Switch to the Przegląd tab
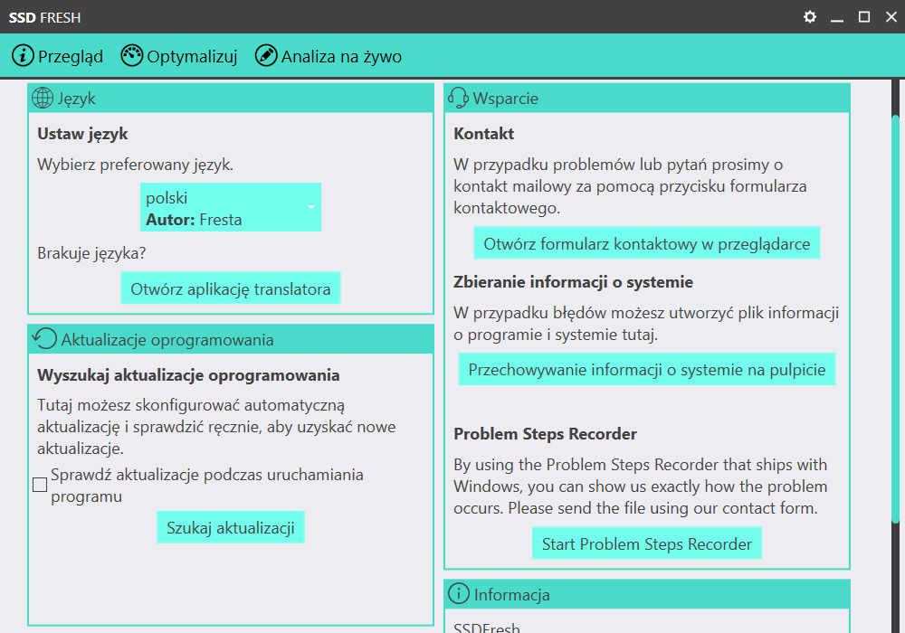905x633 pixels. [x=57, y=56]
